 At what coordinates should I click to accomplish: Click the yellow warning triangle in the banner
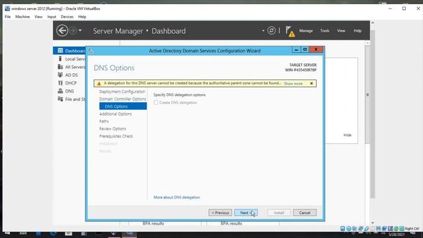pyautogui.click(x=98, y=83)
